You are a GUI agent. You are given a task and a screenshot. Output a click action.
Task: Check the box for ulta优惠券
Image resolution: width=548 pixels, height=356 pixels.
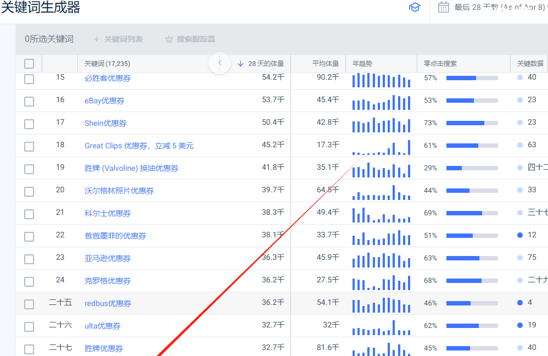pos(29,327)
